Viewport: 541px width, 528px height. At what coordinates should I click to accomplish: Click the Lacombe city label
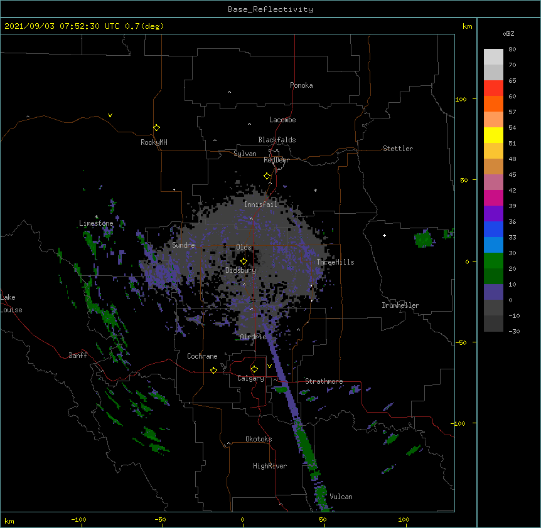(282, 120)
